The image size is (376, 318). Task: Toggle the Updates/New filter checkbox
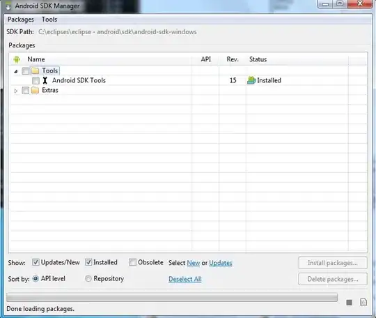[36, 262]
